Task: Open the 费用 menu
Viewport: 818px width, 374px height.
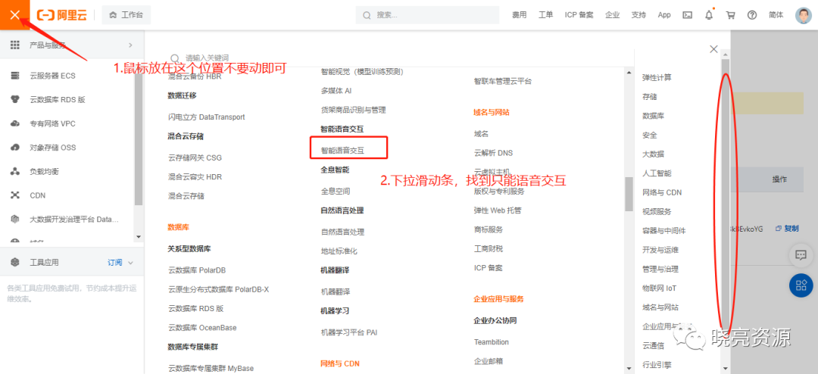Action: [x=519, y=15]
